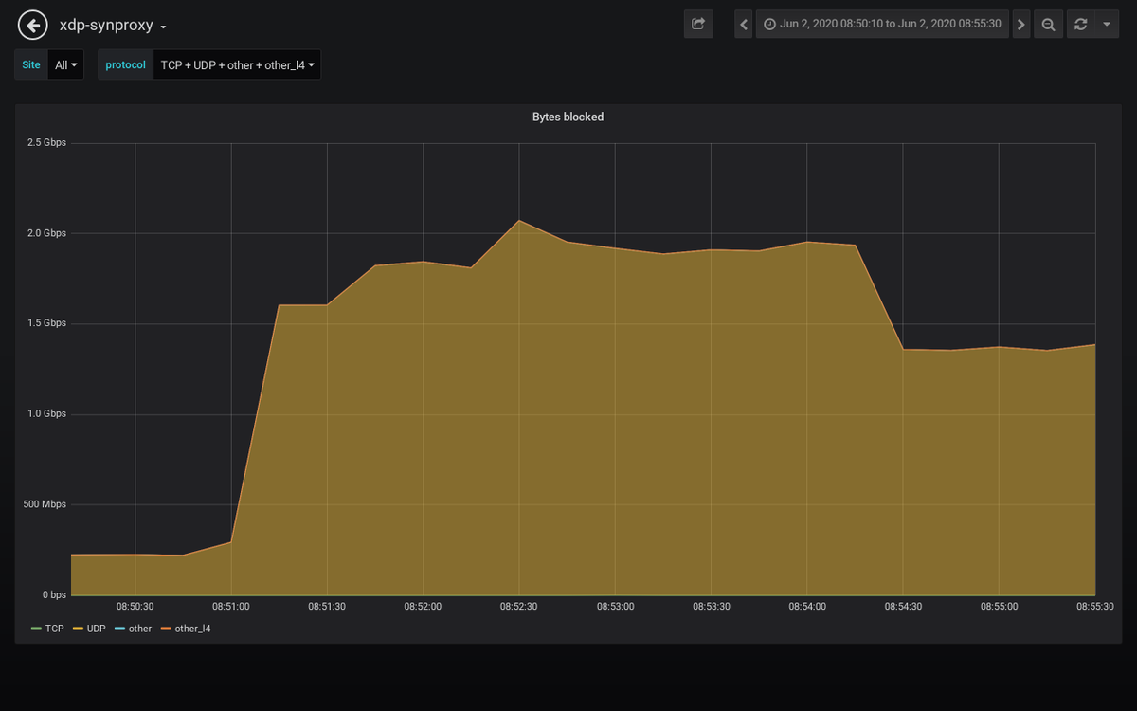Open refresh interval dropdown

[1107, 24]
